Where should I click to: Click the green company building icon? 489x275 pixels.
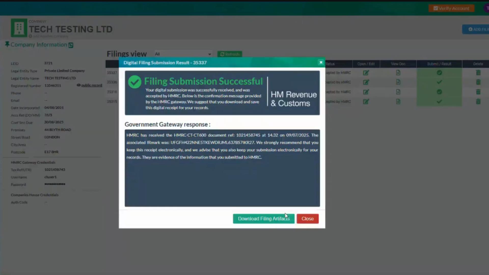click(19, 28)
